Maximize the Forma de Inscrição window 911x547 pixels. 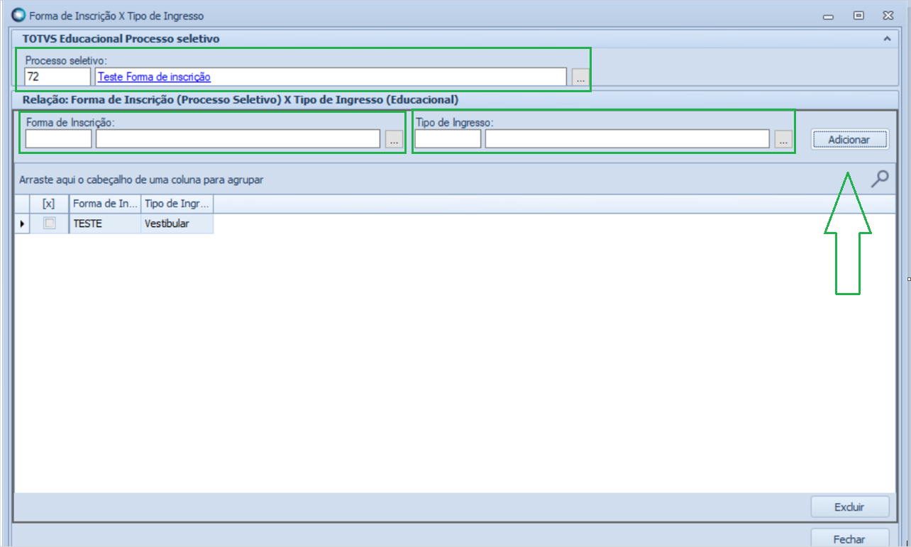click(858, 15)
